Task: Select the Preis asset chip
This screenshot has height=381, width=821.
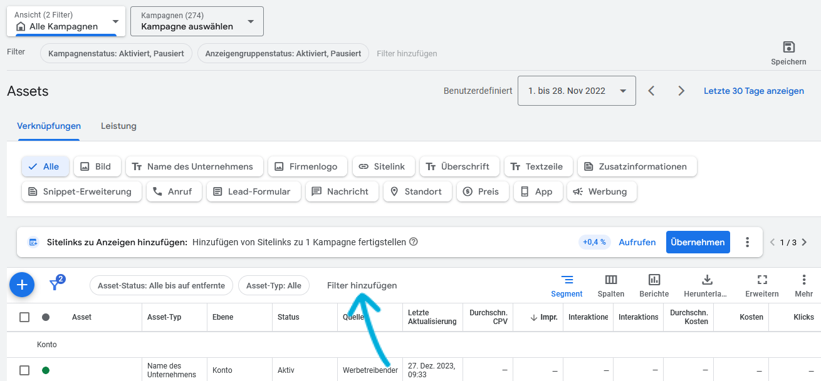Action: coord(483,191)
